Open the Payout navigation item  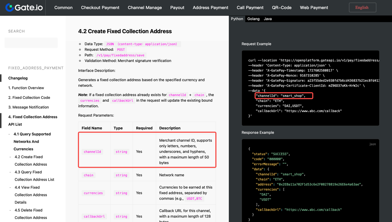[177, 8]
